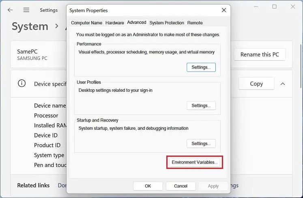Click the Performance group description text

tap(146, 52)
